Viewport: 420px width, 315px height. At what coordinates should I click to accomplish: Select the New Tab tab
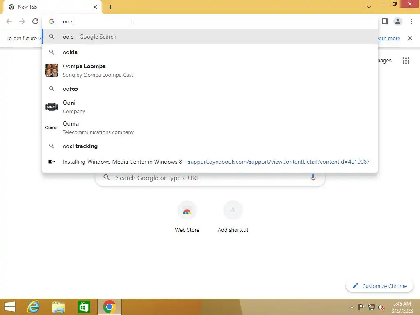pos(52,7)
